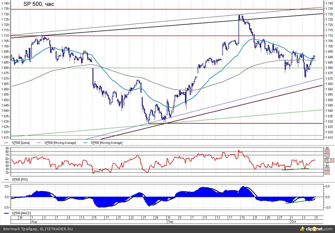Click the "SP 500, час" chart title
The width and height of the screenshot is (335, 233).
tap(39, 4)
